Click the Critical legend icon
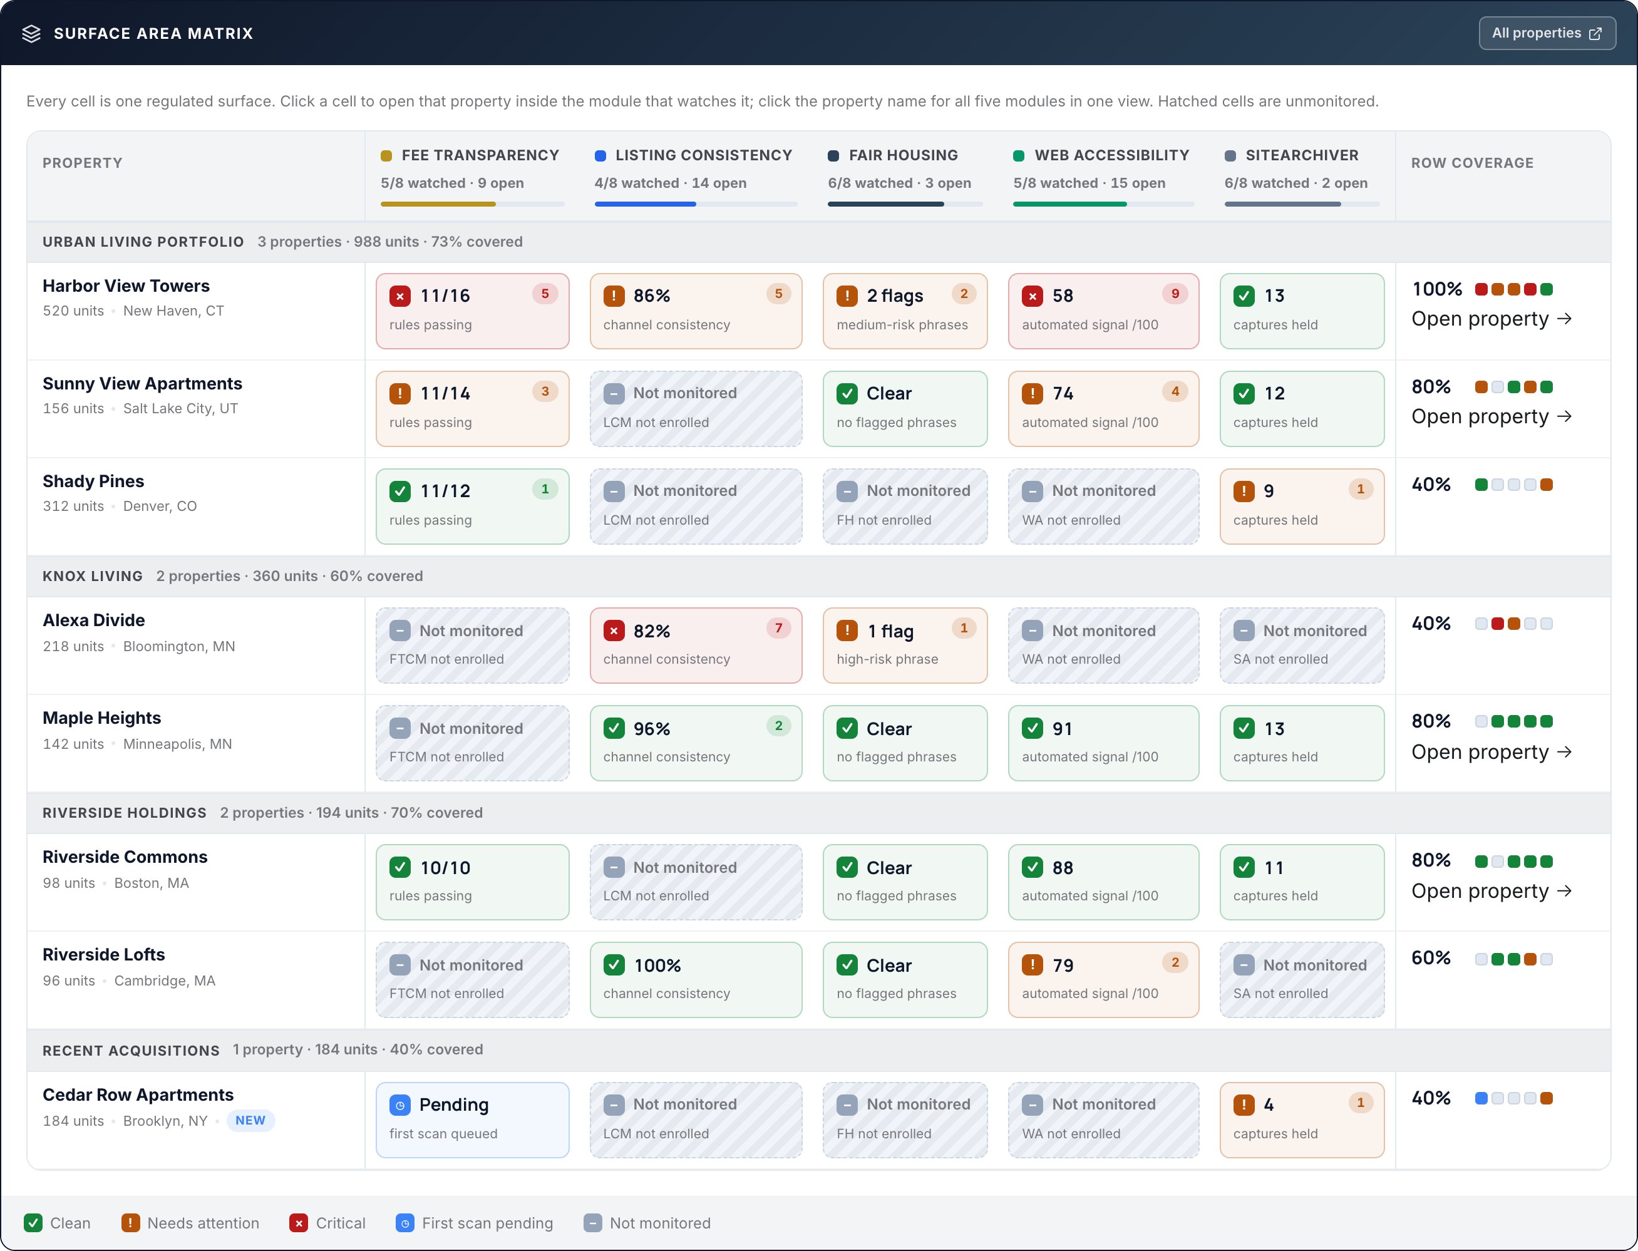The width and height of the screenshot is (1638, 1251). (299, 1223)
